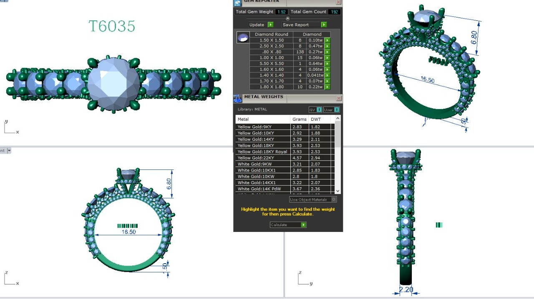Collapse the gem totals section arrow
The height and width of the screenshot is (299, 534).
(x=287, y=18)
